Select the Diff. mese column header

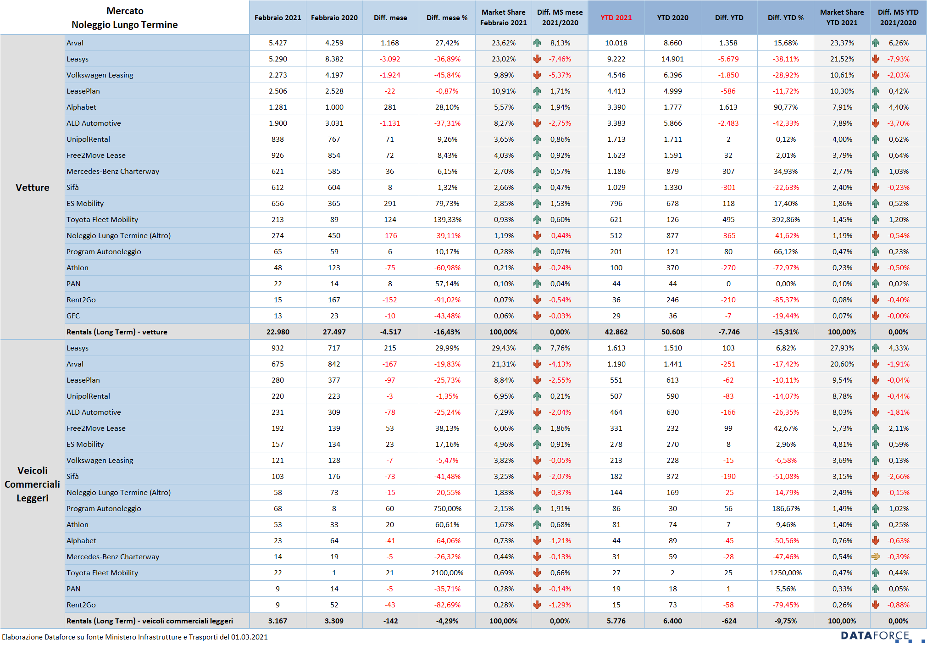click(390, 17)
